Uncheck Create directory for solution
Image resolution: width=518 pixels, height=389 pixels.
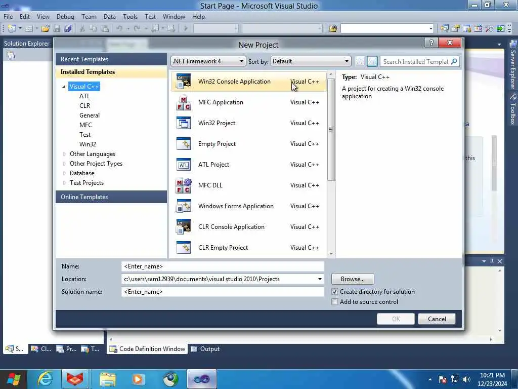[335, 292]
